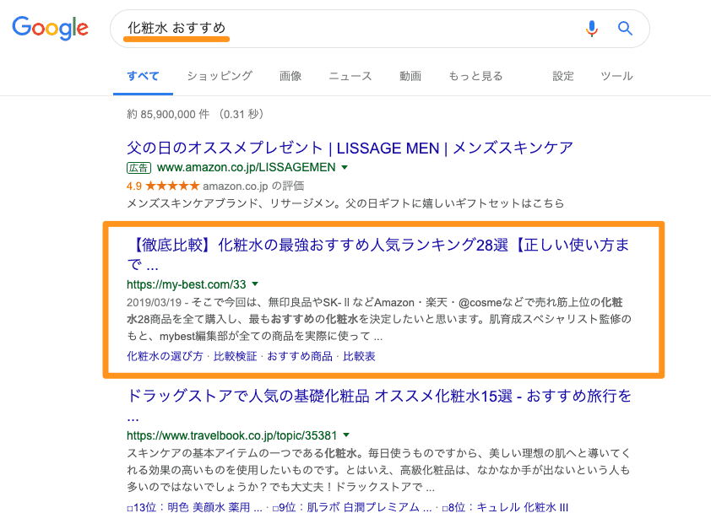Expand the もっと見る menu
Viewport: 711px width, 524px height.
pyautogui.click(x=475, y=76)
